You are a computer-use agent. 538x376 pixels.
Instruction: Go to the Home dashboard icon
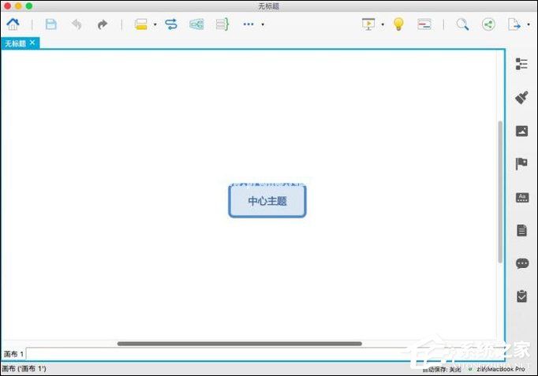coord(13,24)
